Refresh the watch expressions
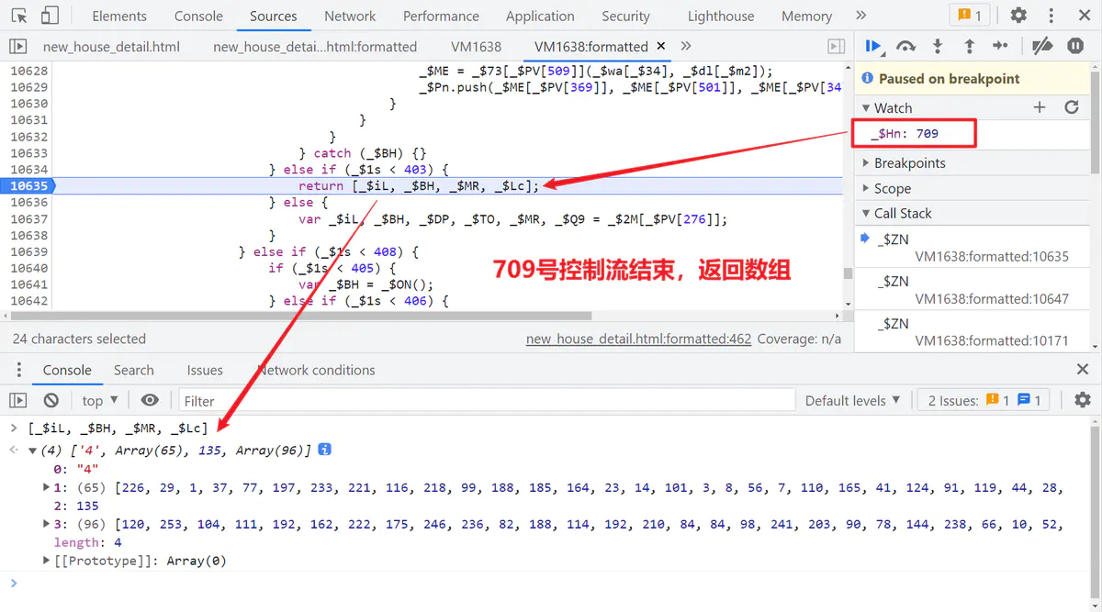 1071,107
